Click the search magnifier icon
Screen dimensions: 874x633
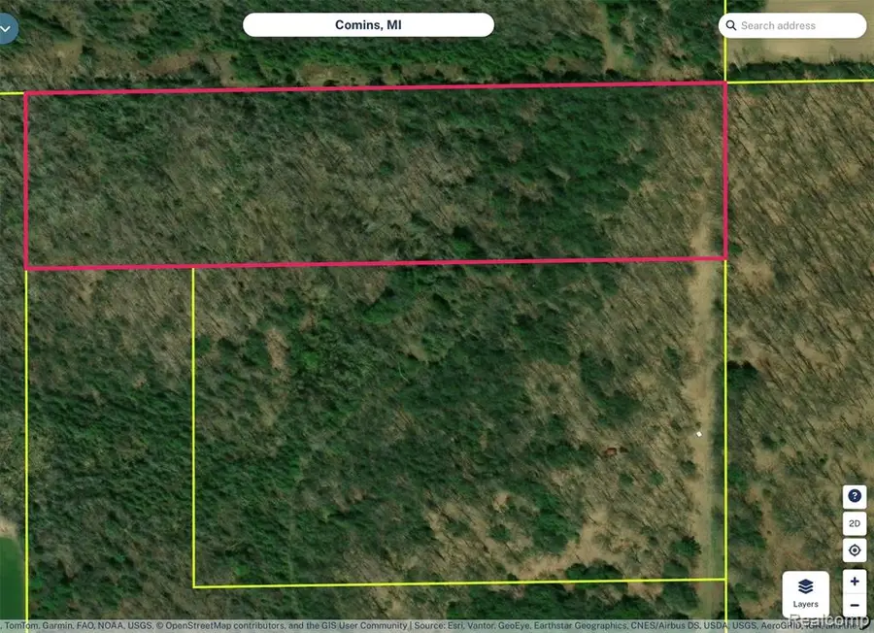[x=731, y=25]
